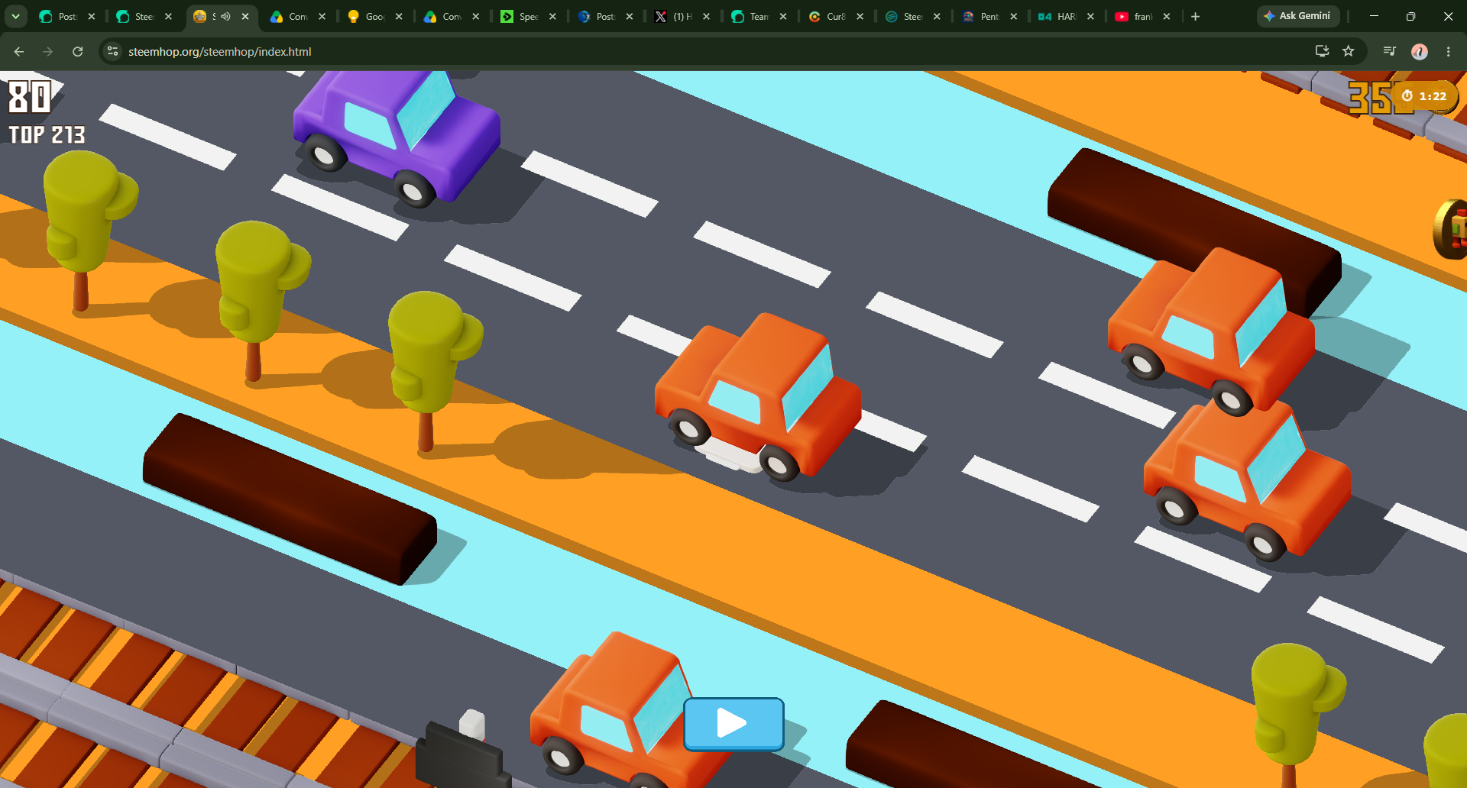The image size is (1467, 788).
Task: Open the media controls icon in toolbar
Action: 1390,51
